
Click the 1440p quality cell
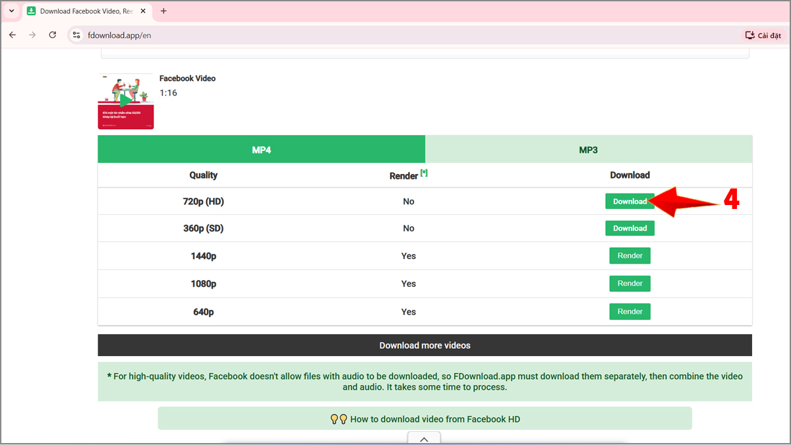[204, 256]
